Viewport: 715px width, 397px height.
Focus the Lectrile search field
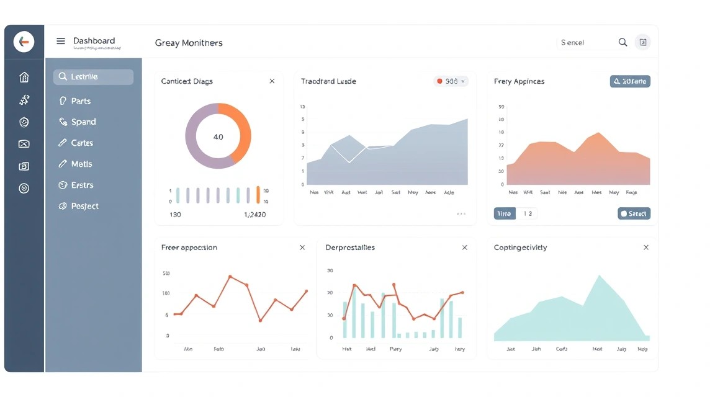(x=94, y=76)
